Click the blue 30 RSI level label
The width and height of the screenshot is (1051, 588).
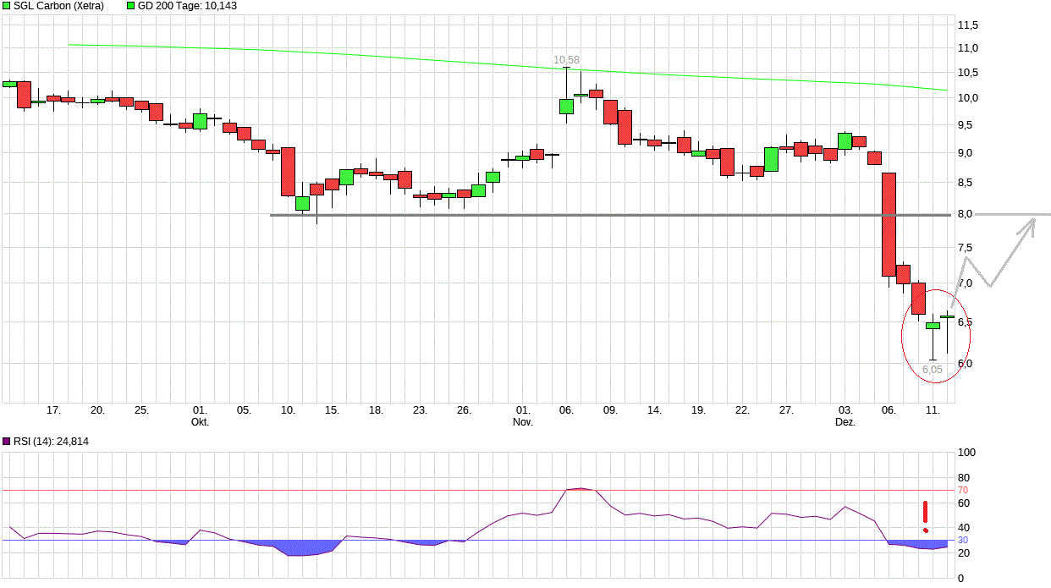point(962,540)
